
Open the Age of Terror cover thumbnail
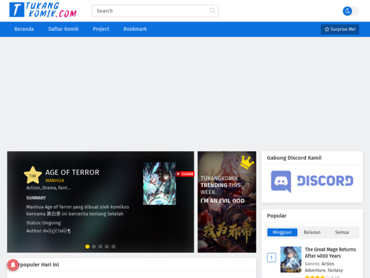(x=159, y=183)
